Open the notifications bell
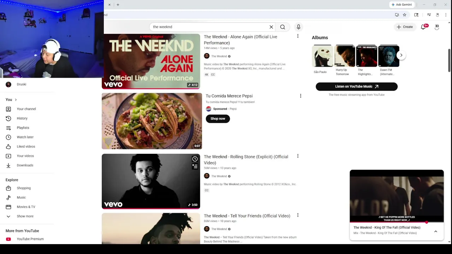This screenshot has width=452, height=254. [424, 27]
